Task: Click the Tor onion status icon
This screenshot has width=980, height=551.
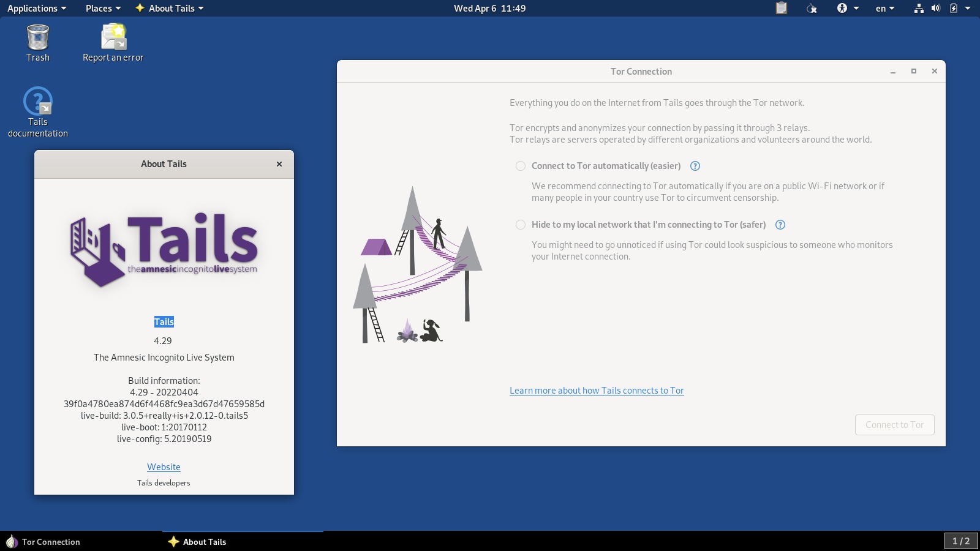Action: pos(812,8)
